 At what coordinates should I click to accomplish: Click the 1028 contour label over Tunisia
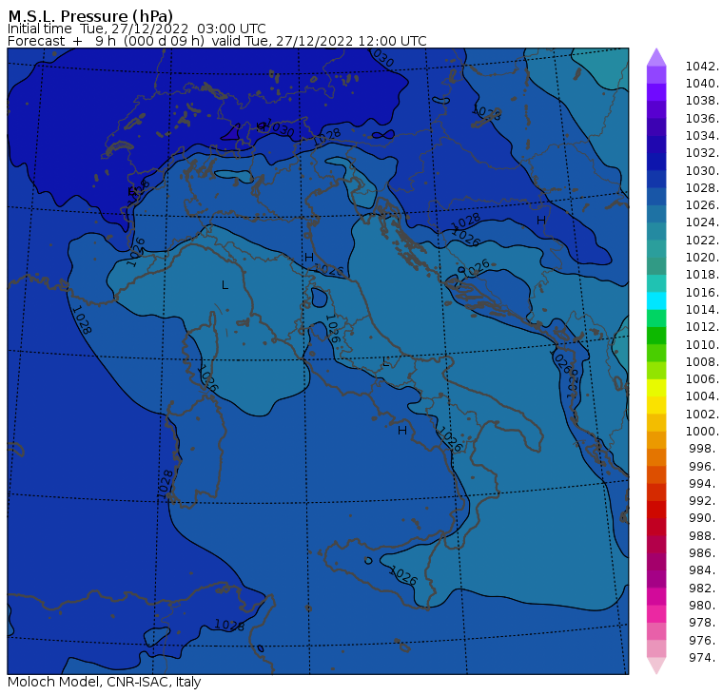click(229, 625)
